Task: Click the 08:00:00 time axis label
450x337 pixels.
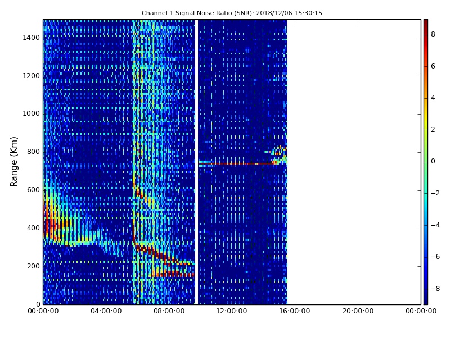Action: pyautogui.click(x=169, y=311)
